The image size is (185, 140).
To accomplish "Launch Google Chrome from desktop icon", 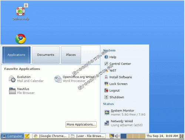I will [x=20, y=39].
